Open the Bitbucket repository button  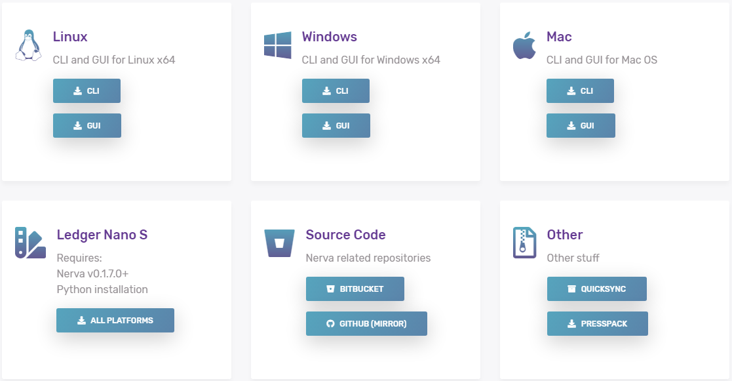(x=355, y=289)
